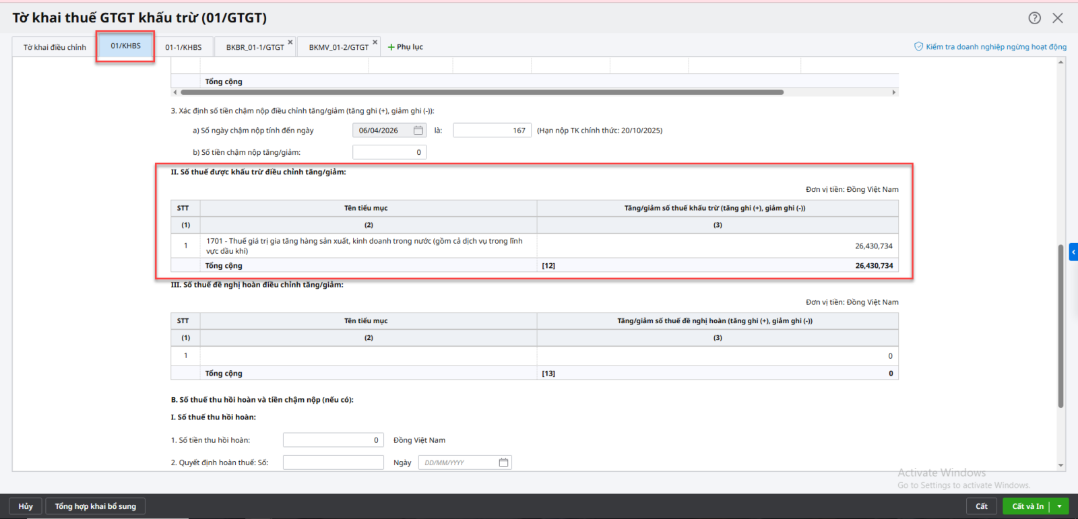Click the Hủy button
Image resolution: width=1078 pixels, height=519 pixels.
(26, 506)
